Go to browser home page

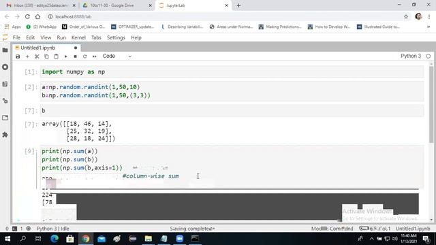tap(37, 16)
